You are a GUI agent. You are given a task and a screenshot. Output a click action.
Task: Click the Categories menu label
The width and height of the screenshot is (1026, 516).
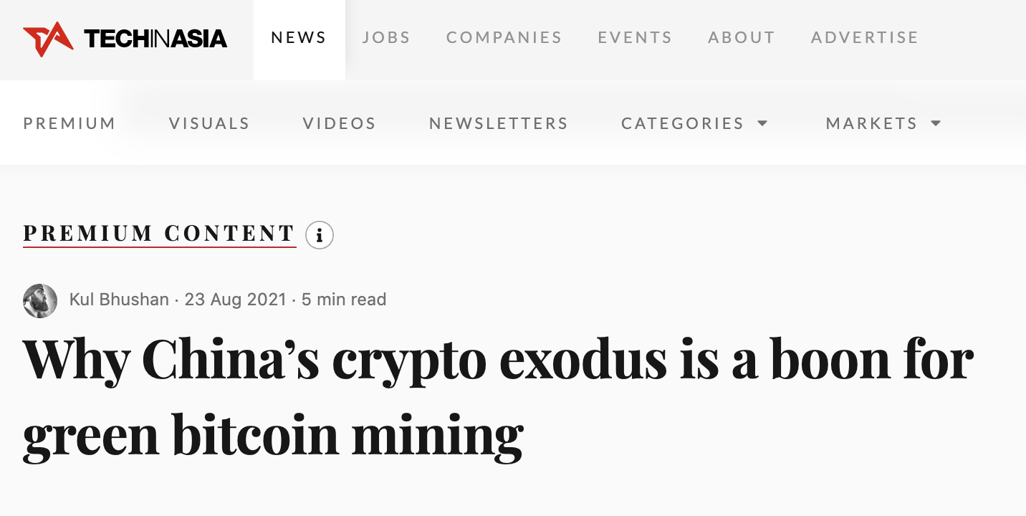pos(682,124)
